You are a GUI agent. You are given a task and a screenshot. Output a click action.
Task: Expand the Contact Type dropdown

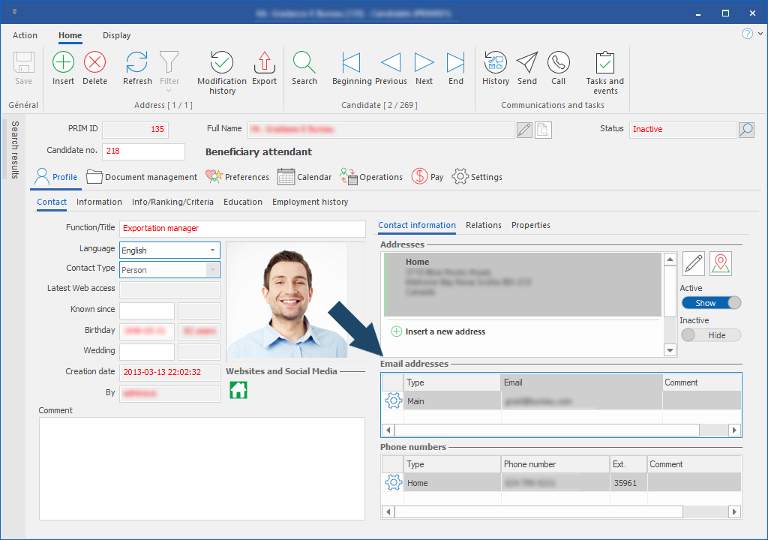click(x=213, y=270)
